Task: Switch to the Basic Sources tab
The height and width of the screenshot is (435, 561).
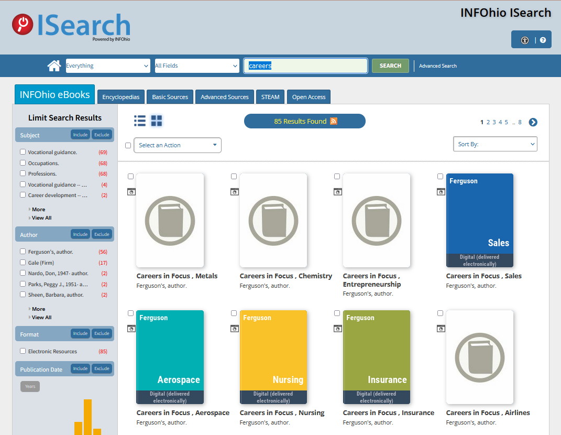Action: point(170,97)
